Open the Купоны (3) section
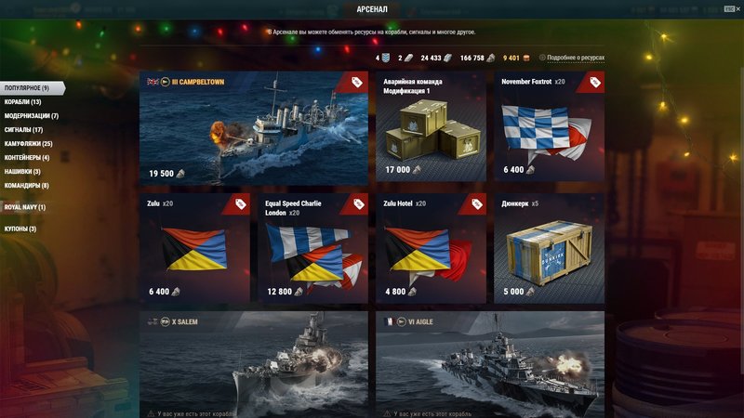 (20, 229)
